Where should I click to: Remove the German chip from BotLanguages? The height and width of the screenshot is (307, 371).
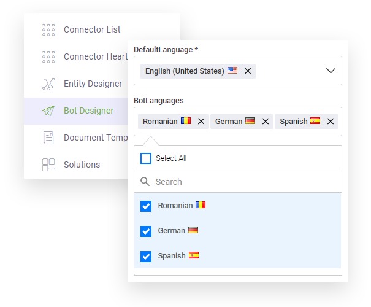[266, 122]
